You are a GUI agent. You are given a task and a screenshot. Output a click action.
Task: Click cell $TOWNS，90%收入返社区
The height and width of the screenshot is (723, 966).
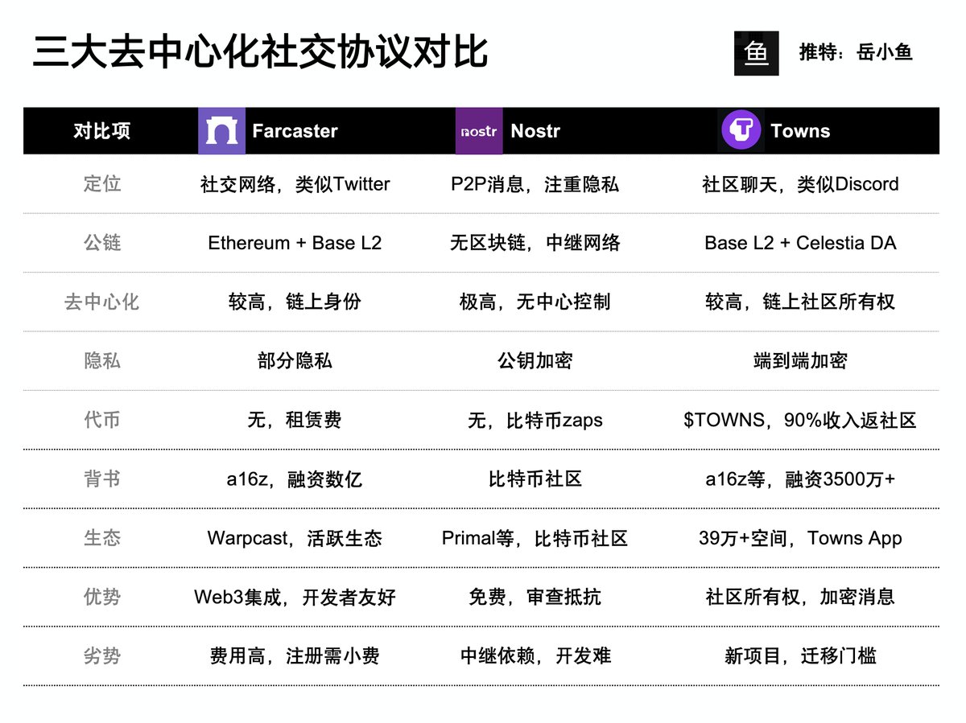(800, 420)
